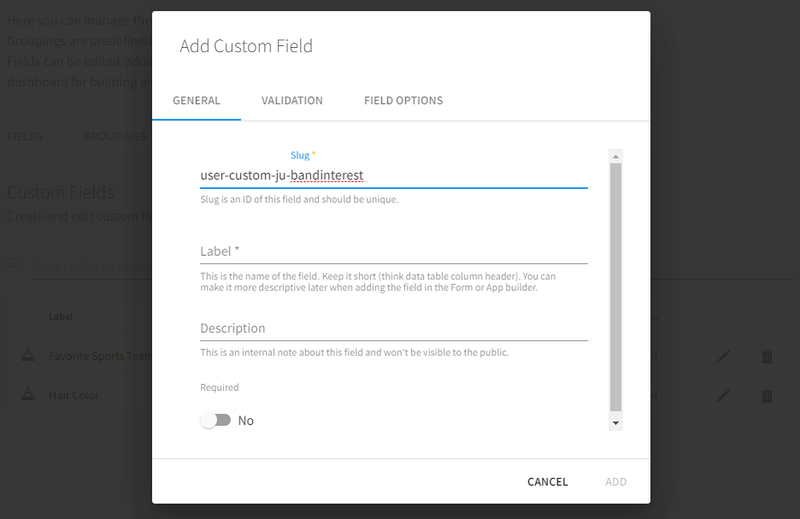Viewport: 800px width, 519px height.
Task: Click the dialog's vertical scrollbar thumb
Action: 615,286
